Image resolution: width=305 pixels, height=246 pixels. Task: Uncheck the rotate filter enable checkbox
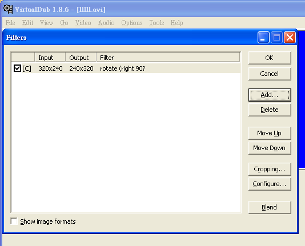click(x=17, y=68)
